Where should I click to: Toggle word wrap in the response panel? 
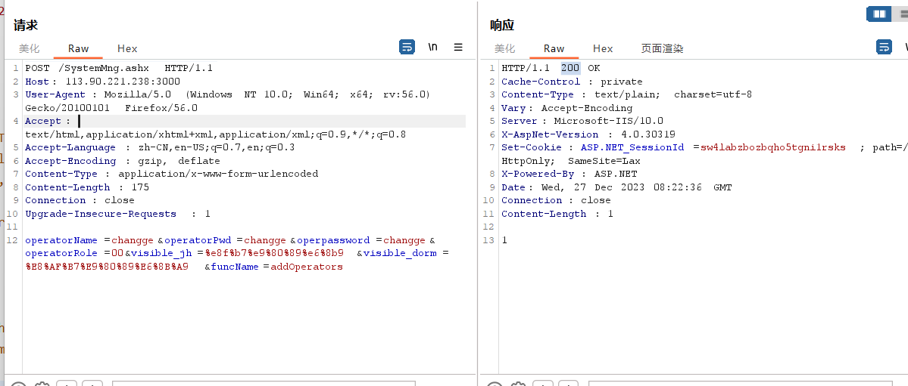[884, 48]
